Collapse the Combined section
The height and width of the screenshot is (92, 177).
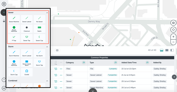tap(47, 81)
